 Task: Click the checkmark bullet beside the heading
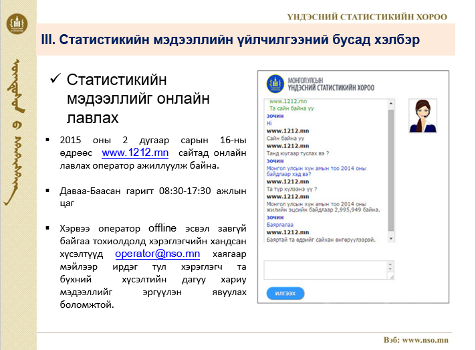point(56,80)
